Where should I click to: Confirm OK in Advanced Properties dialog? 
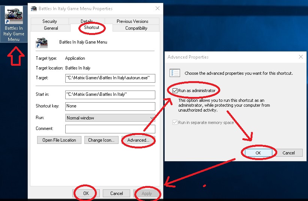click(x=258, y=153)
